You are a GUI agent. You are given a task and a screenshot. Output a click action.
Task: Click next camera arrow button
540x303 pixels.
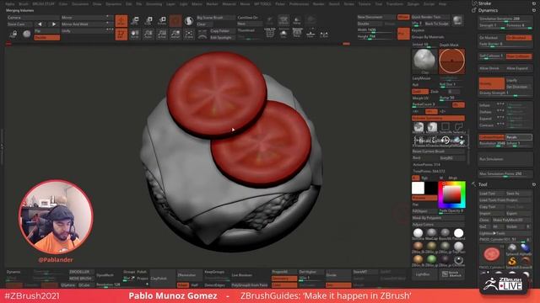(53, 24)
